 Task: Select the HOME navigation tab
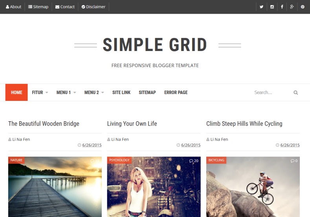point(17,92)
